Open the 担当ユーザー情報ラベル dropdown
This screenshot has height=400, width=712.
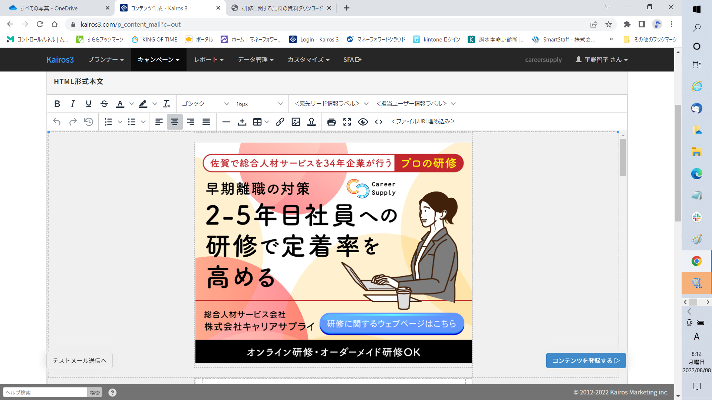(416, 104)
